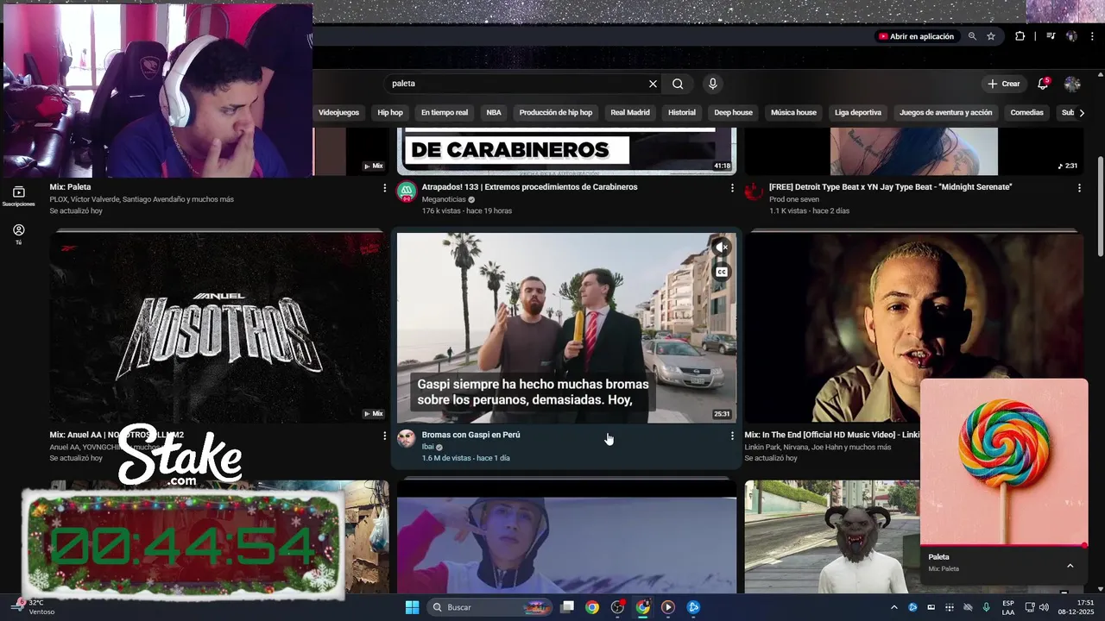Viewport: 1105px width, 621px height.
Task: Click the Windows taskbar Buscar search box
Action: [490, 607]
